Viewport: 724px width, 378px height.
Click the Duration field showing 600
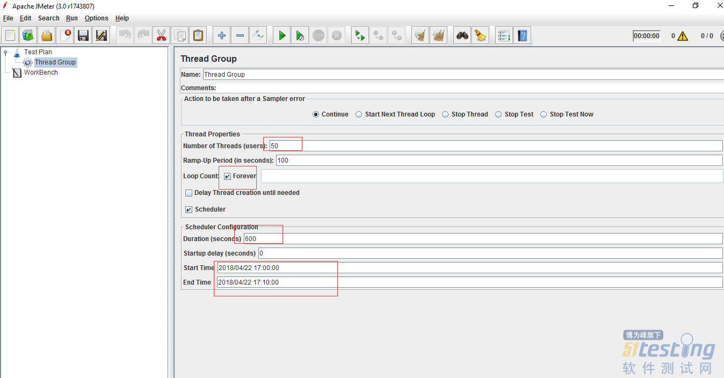[483, 239]
